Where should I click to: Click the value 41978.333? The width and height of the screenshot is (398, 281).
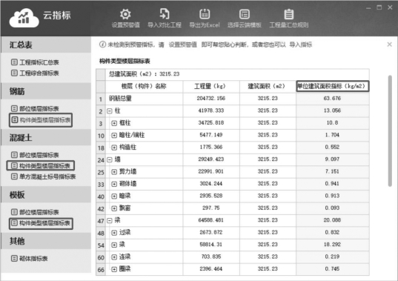211,110
